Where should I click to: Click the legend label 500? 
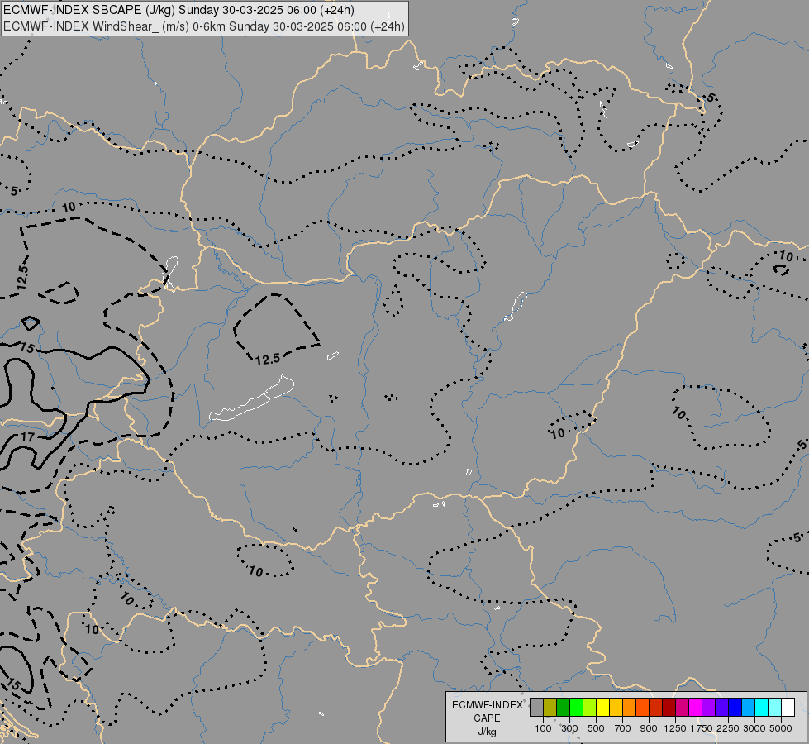click(596, 728)
